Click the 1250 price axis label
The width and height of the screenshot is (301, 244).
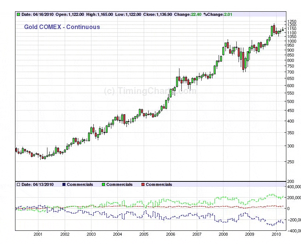point(292,21)
